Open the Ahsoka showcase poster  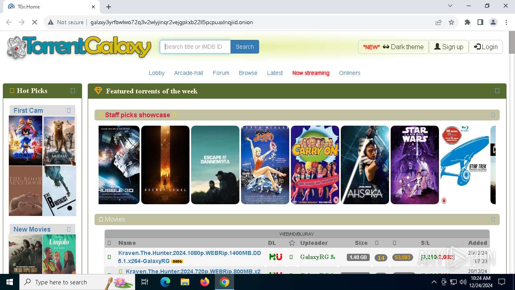(365, 165)
